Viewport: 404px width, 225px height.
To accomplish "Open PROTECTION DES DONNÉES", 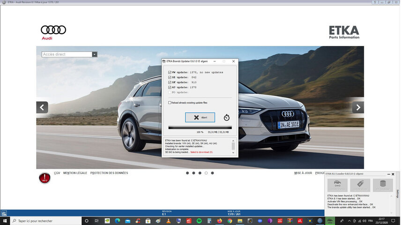I will [109, 173].
